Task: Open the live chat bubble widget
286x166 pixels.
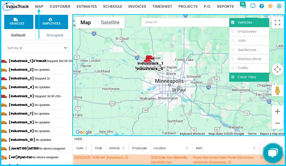Action: click(273, 153)
